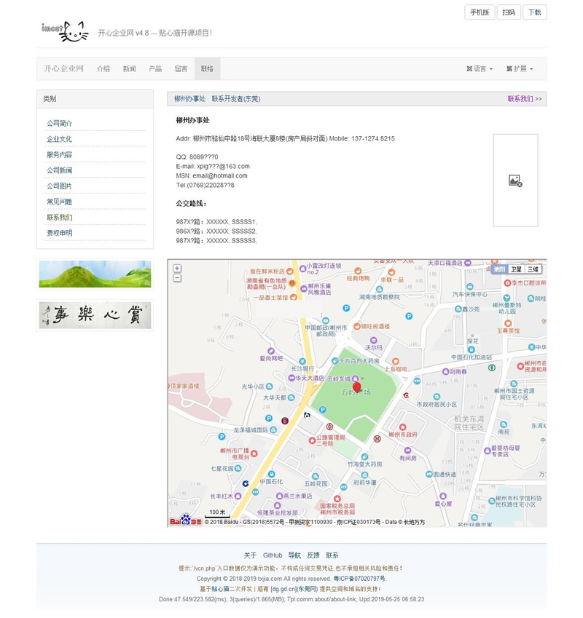Switch map to 三维 3D view
The height and width of the screenshot is (618, 583).
[533, 269]
